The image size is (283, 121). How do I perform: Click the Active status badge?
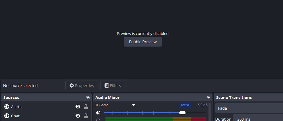(185, 105)
